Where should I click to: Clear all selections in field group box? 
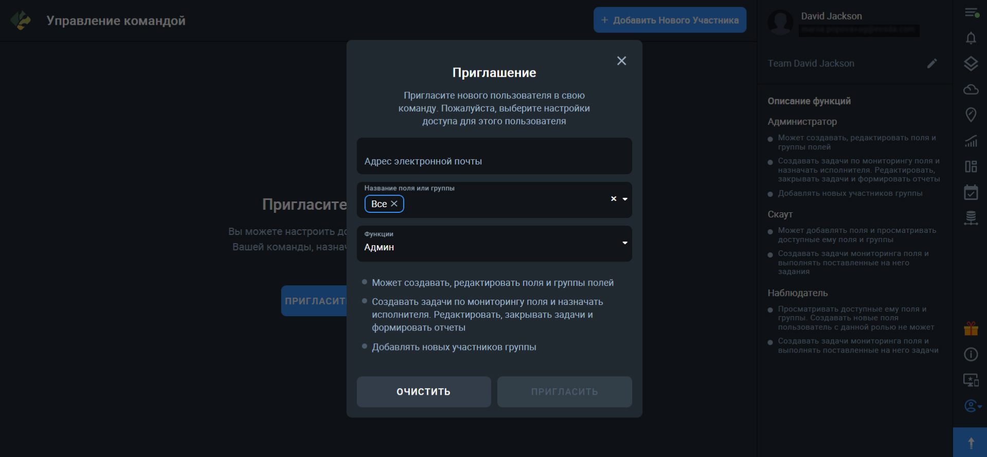pyautogui.click(x=613, y=199)
